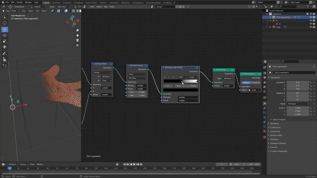Select Object mode in Point Instance node
Image resolution: width=317 pixels, height=178 pixels.
246,83
